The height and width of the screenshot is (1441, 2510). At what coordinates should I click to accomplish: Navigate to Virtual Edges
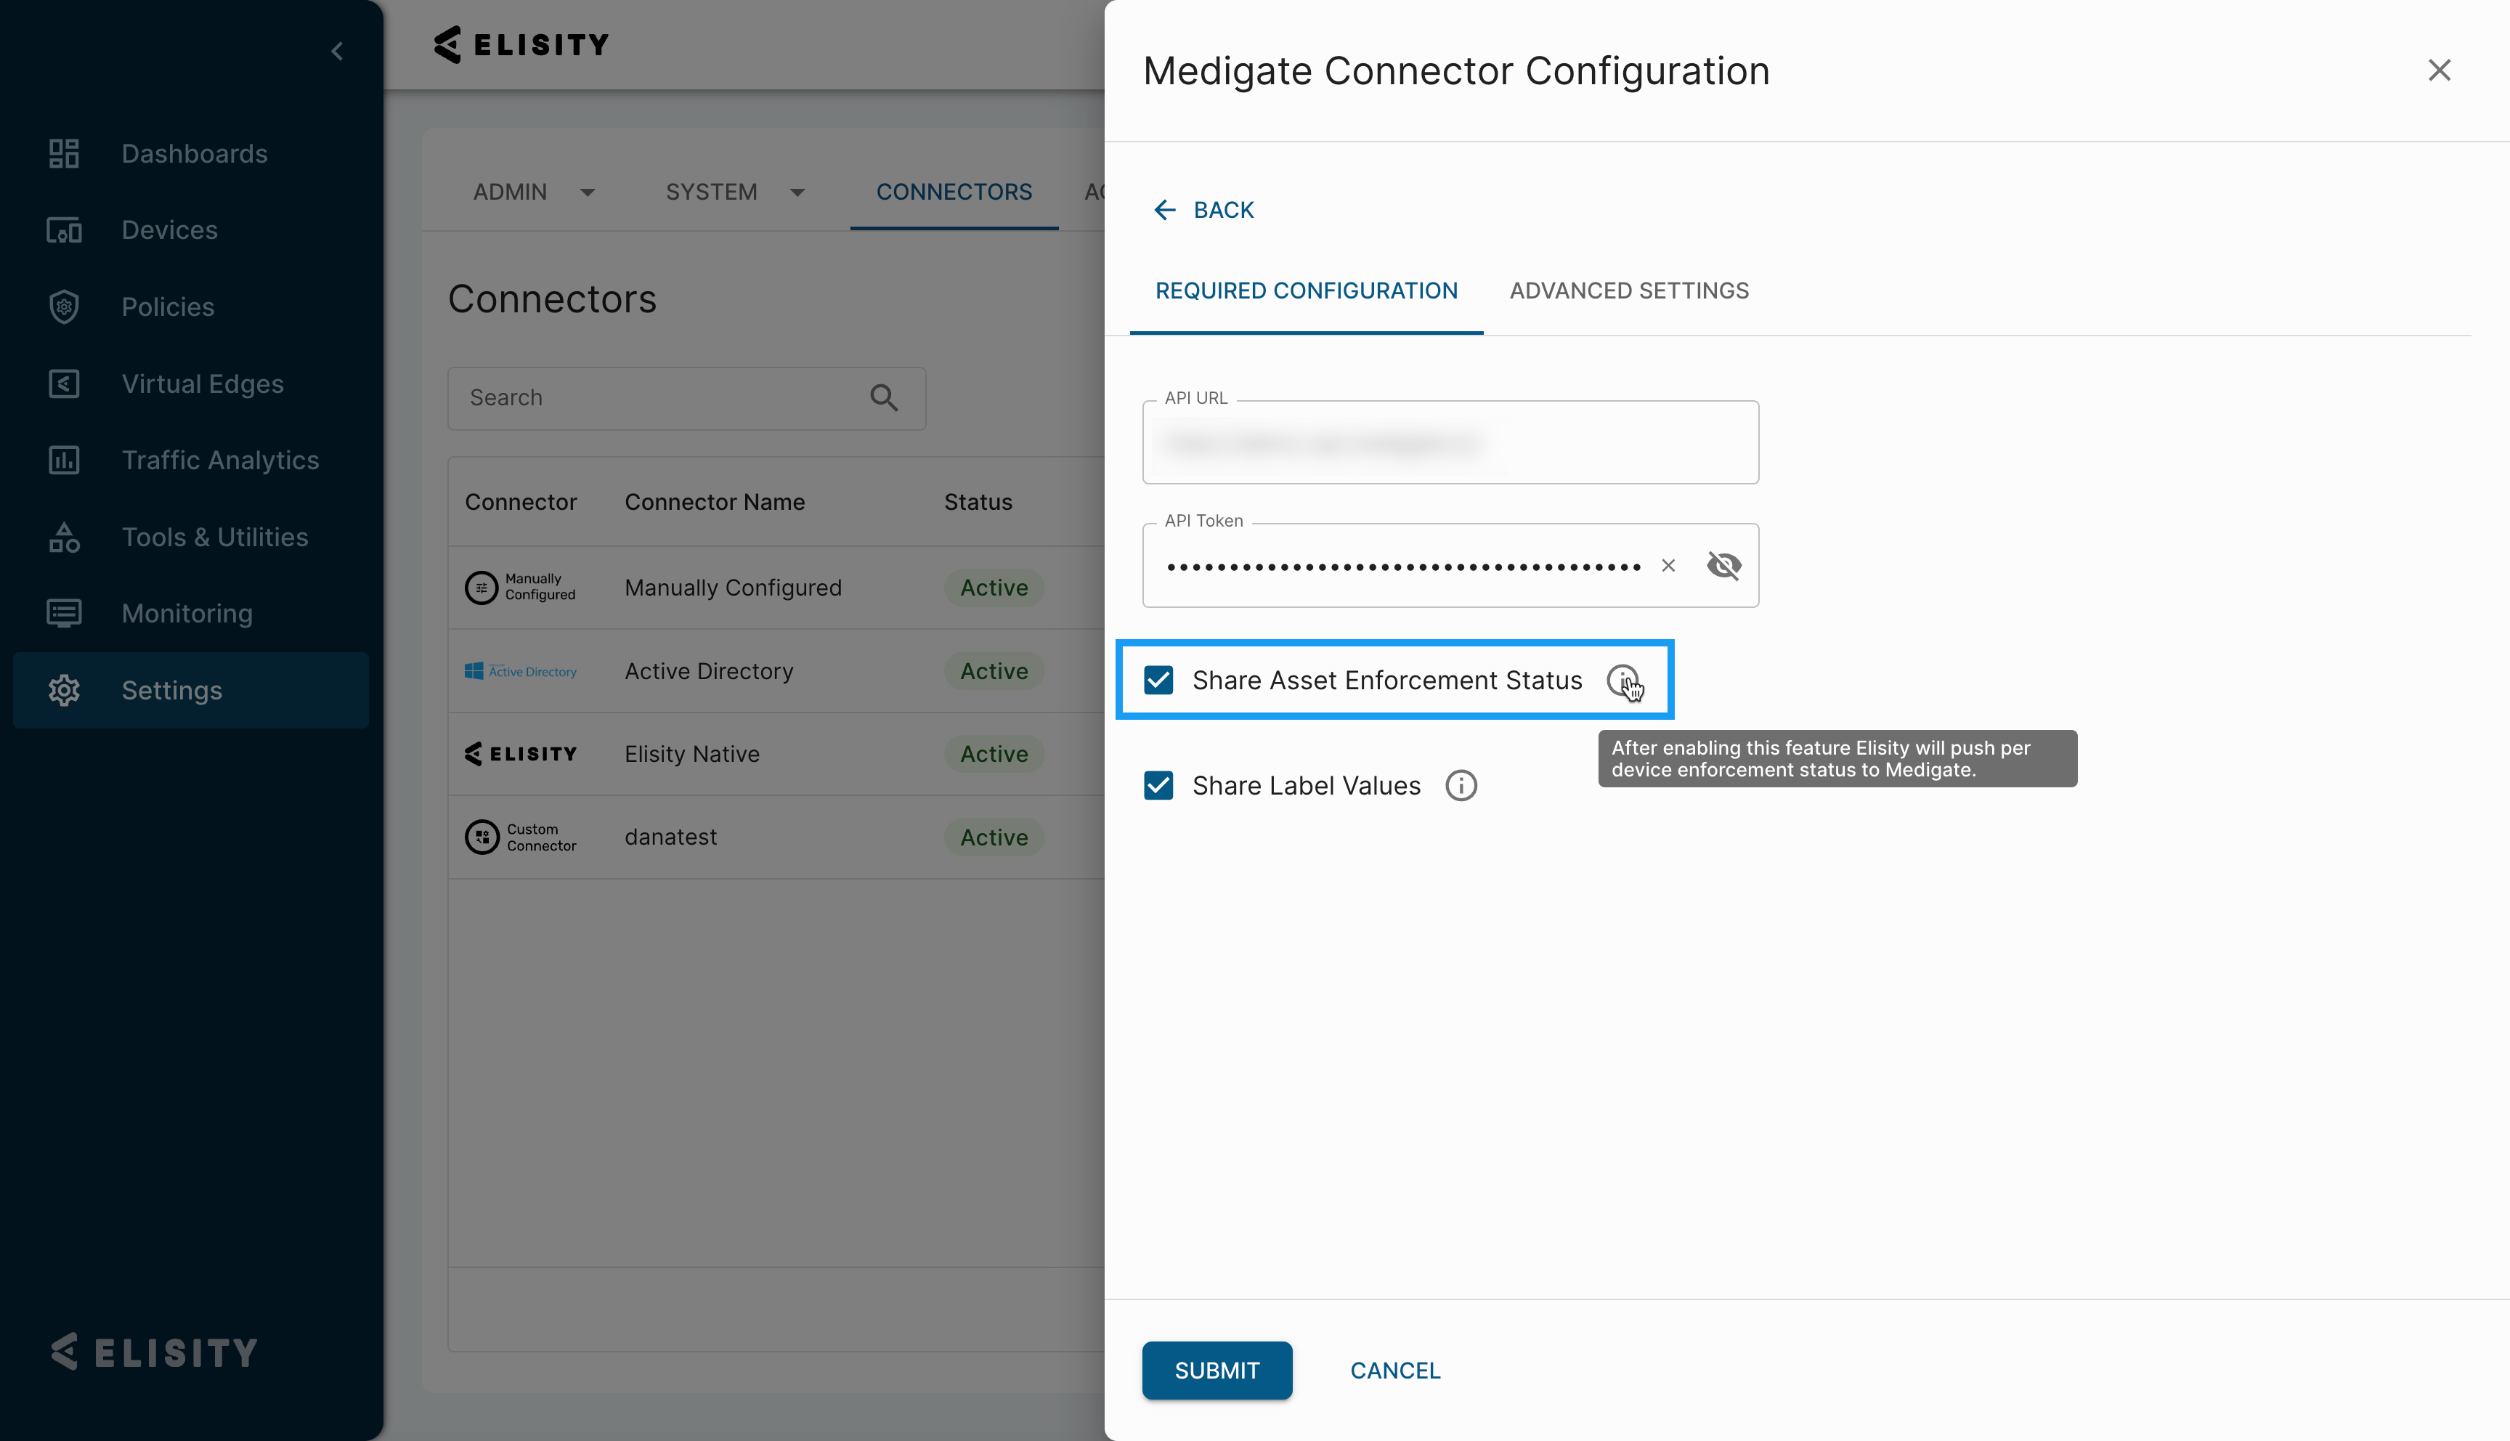click(x=202, y=384)
